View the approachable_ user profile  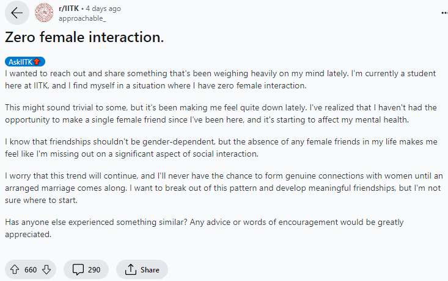78,18
